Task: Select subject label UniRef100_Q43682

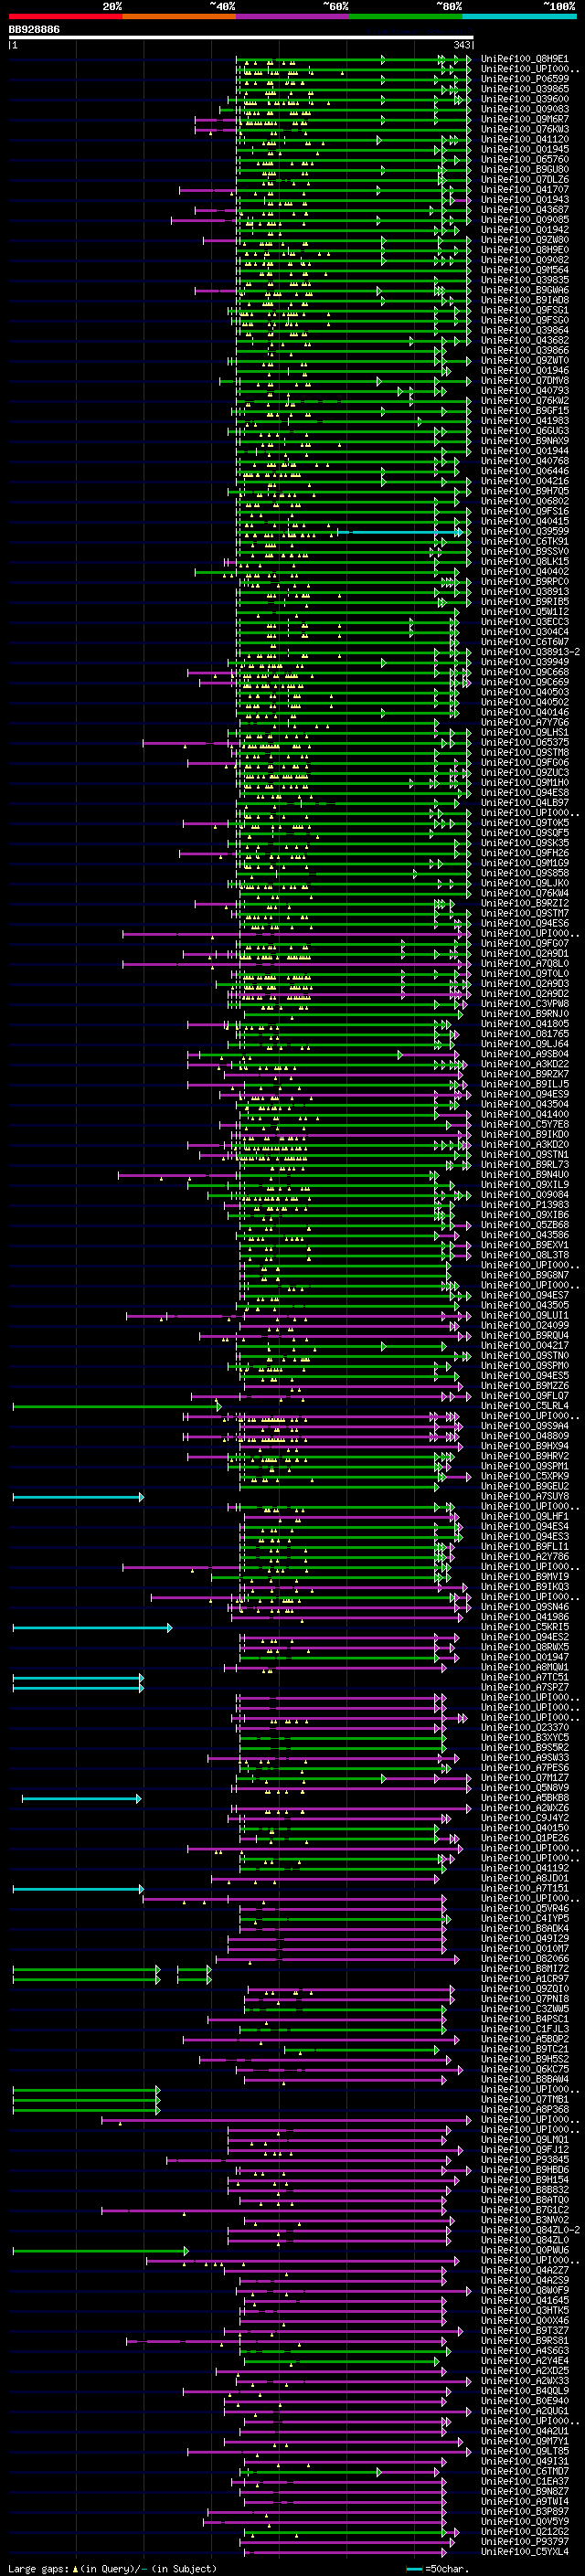Action: click(x=524, y=340)
